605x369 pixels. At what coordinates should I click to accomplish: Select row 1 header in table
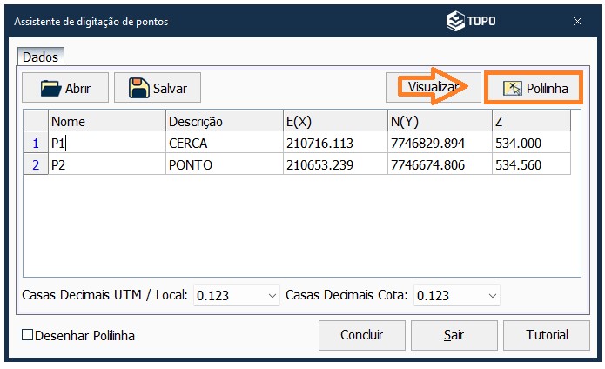click(36, 143)
